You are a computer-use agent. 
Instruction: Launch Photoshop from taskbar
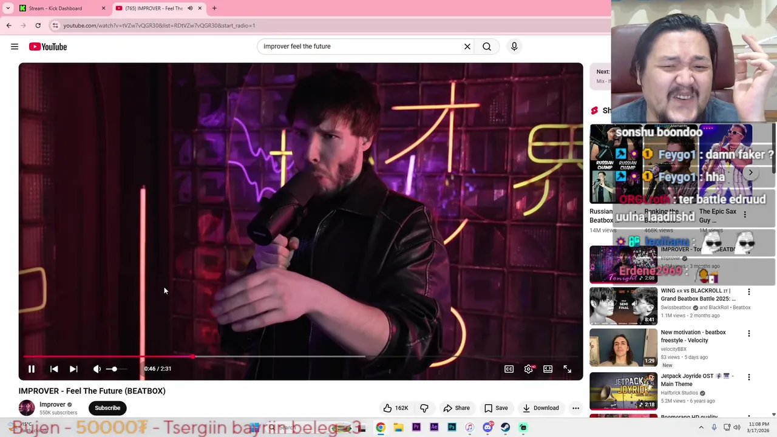[x=452, y=427]
